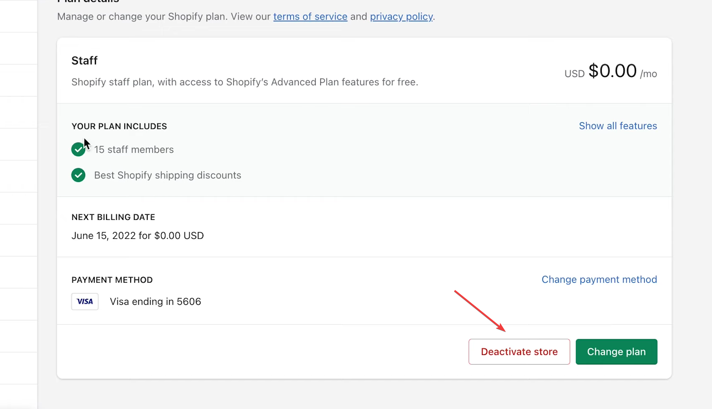Select the 15 staff members text
This screenshot has width=712, height=409.
click(134, 150)
